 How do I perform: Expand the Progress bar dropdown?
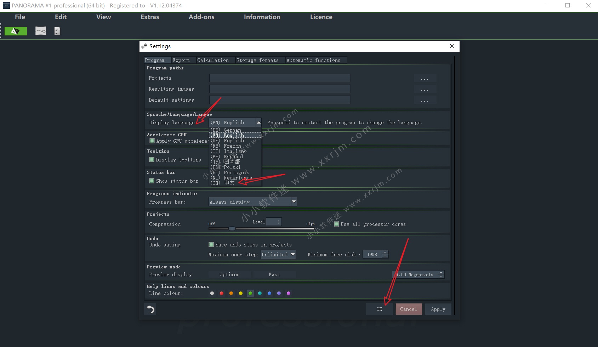pos(294,202)
